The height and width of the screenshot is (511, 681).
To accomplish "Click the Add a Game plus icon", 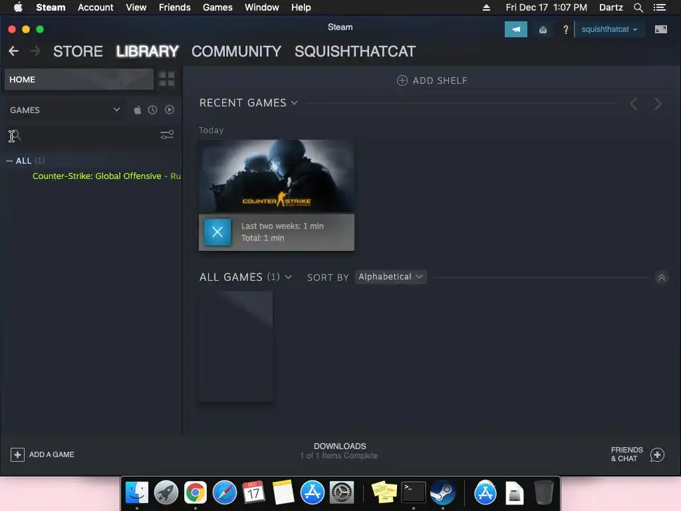I will point(17,454).
